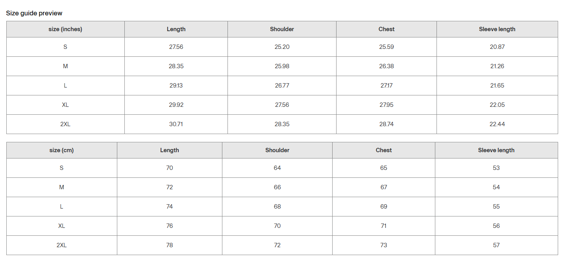The image size is (566, 261).
Task: Click the 29.13 length value
Action: 176,86
